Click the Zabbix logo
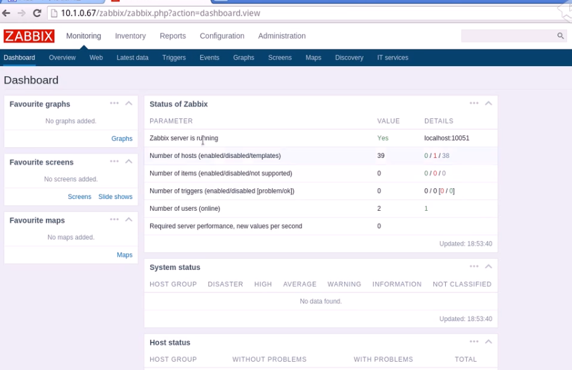572x370 pixels. coord(29,36)
